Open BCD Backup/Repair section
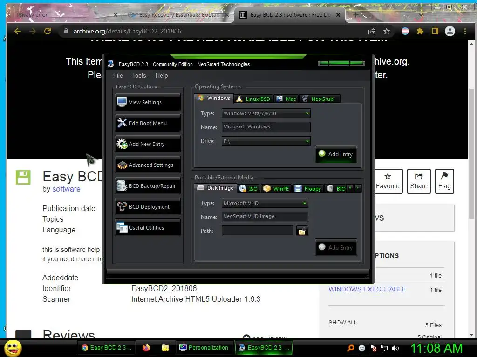 tap(148, 186)
